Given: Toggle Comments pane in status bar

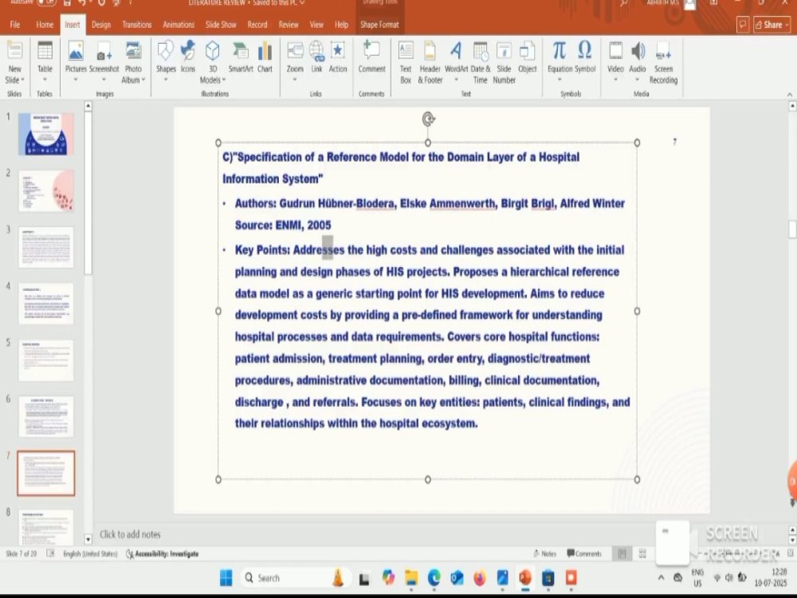Looking at the screenshot, I should point(584,553).
